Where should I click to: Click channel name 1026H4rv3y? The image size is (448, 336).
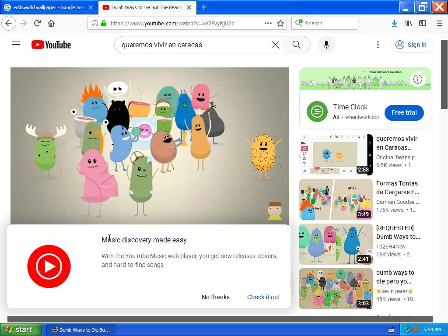(391, 247)
